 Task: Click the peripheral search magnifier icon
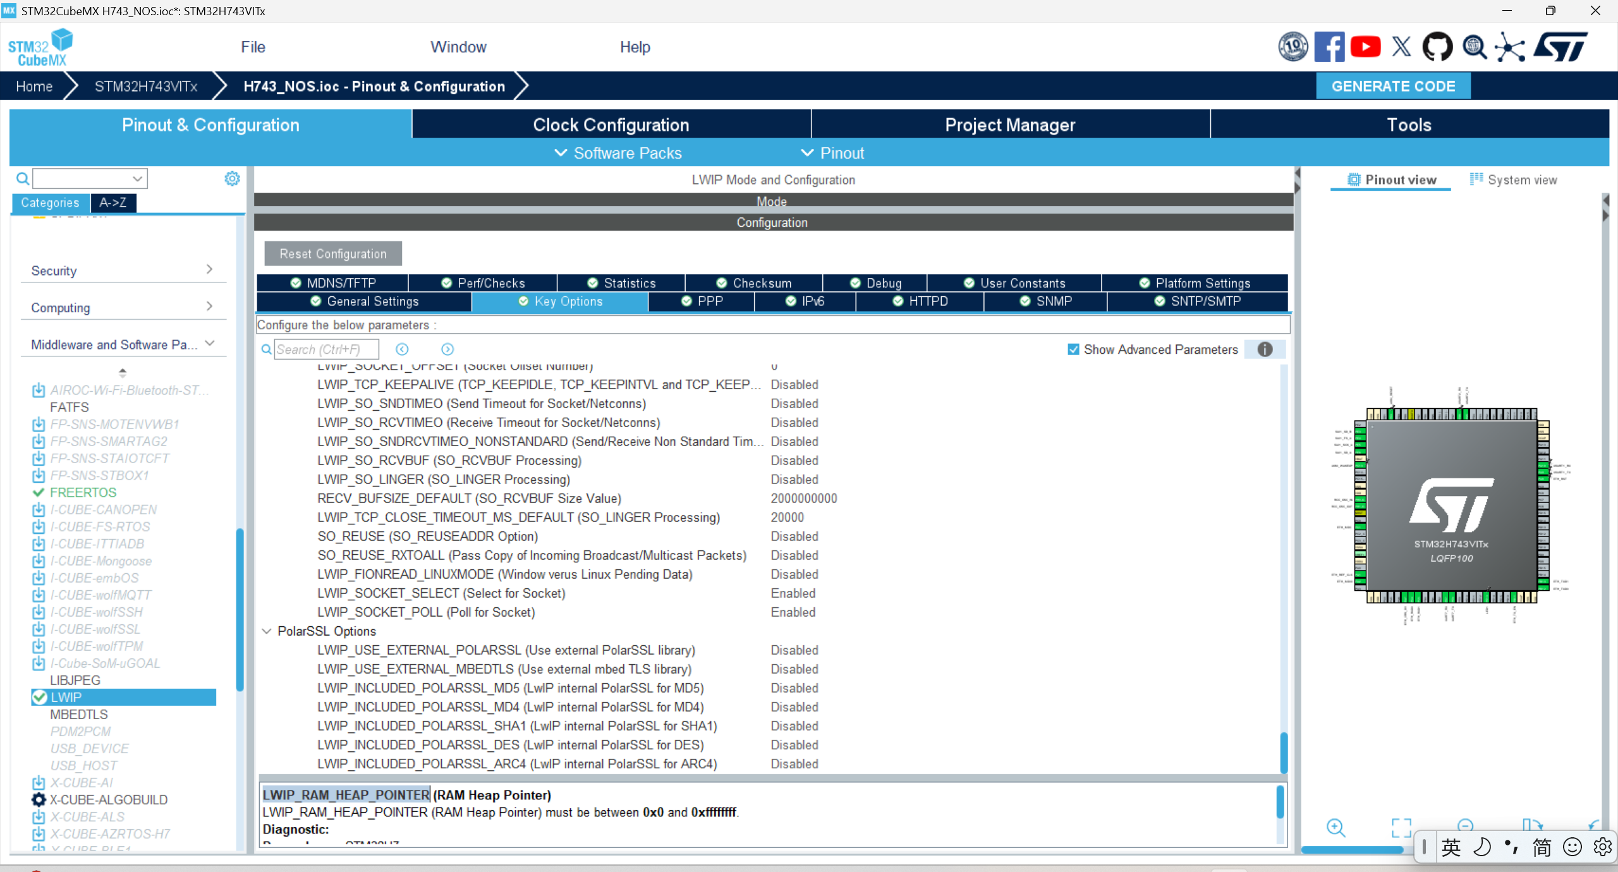(23, 179)
